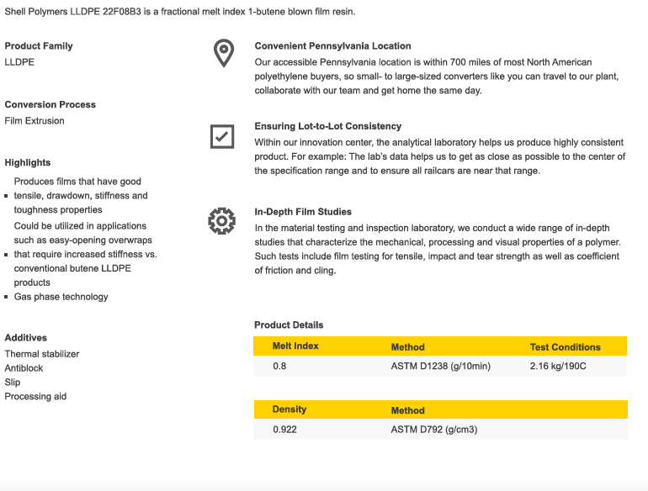Click the Method header in Density table
Screen dimensions: 648x491
(x=408, y=410)
